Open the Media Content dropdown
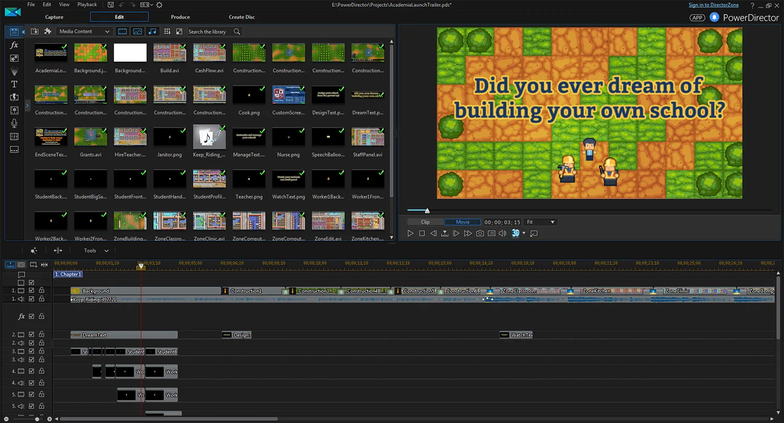The height and width of the screenshot is (423, 784). 84,31
